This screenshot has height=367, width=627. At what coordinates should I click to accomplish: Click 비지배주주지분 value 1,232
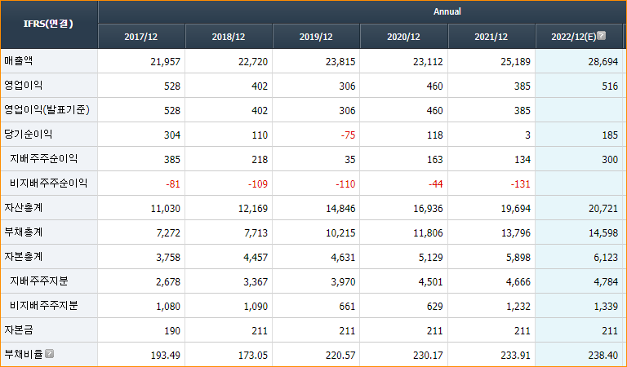coord(518,307)
